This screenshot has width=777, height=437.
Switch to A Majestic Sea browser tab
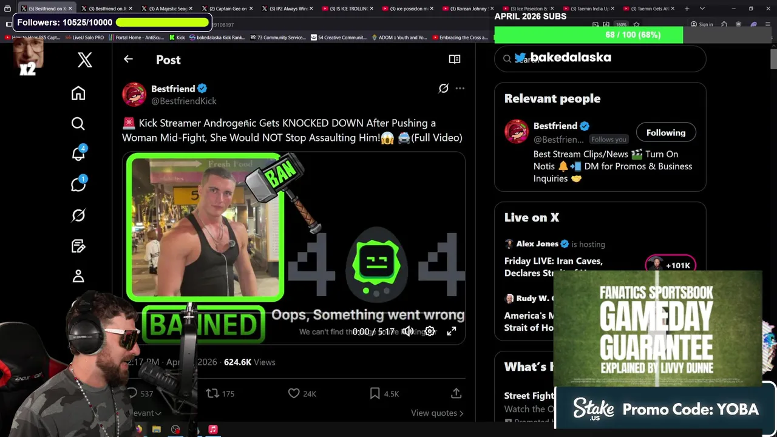pyautogui.click(x=166, y=8)
